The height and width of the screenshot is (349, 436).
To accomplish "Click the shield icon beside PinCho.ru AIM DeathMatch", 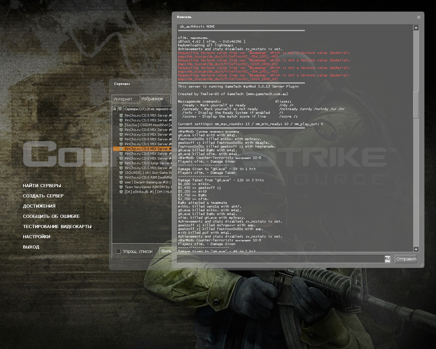I will coord(121,178).
